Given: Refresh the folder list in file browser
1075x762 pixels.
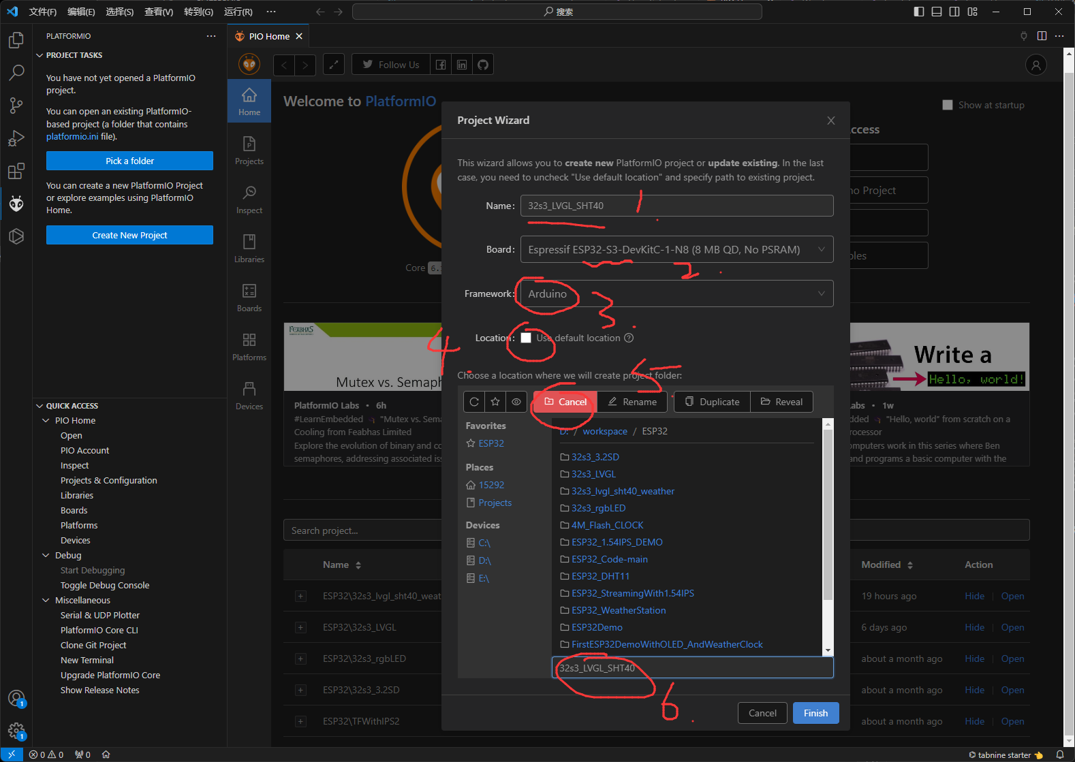Looking at the screenshot, I should (x=474, y=402).
